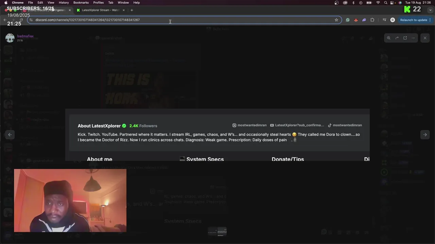This screenshot has height=244, width=435.
Task: Open Creative Cloud menu bar icon
Action: pyautogui.click(x=345, y=3)
